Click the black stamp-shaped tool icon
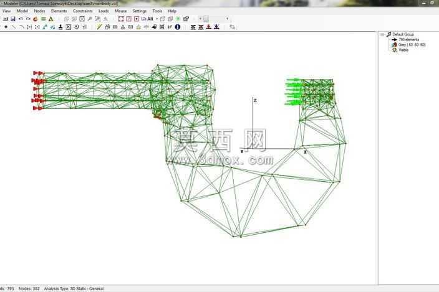 click(60, 27)
